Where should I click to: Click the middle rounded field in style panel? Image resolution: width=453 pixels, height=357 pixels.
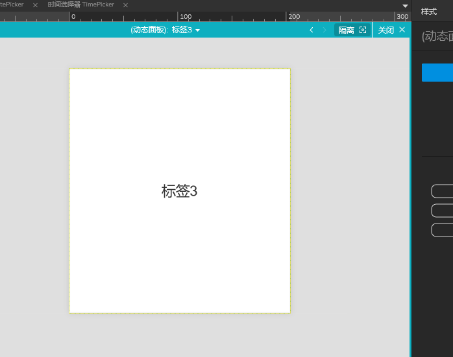[x=442, y=211]
